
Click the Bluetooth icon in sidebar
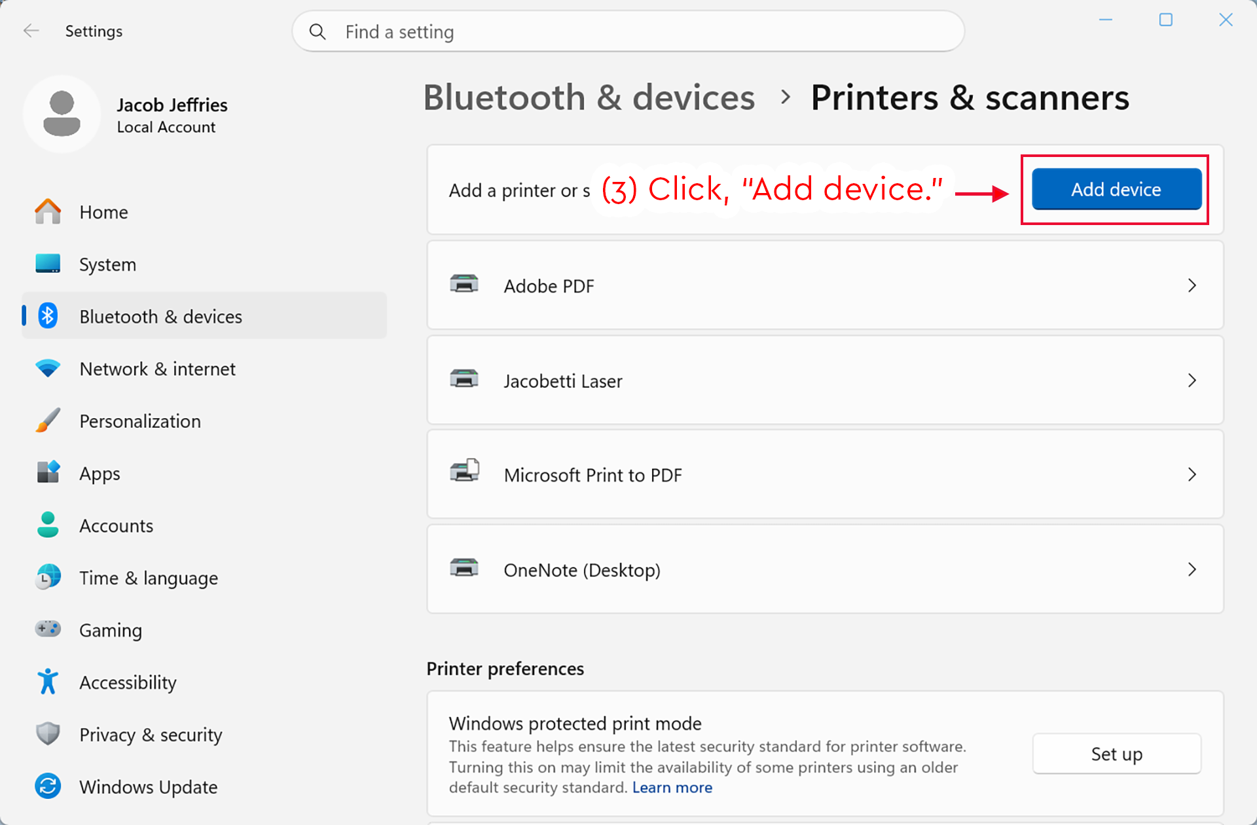coord(48,316)
